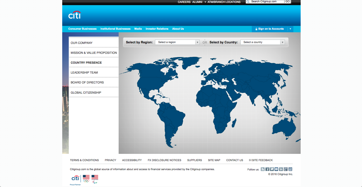Open the Citi RSS feed icon

263,169
